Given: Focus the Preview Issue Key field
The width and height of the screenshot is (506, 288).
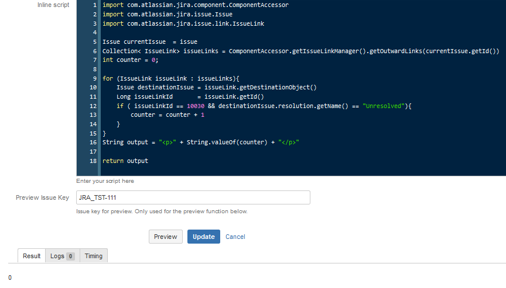Looking at the screenshot, I should [193, 197].
